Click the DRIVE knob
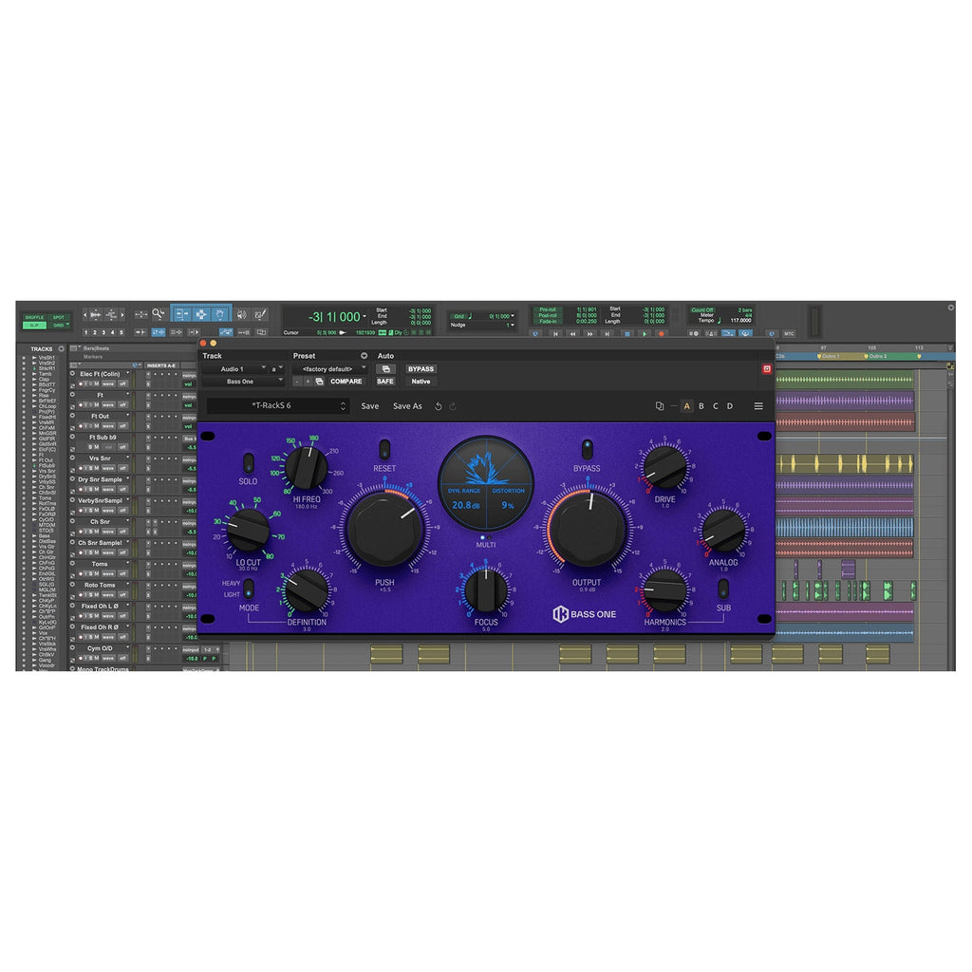 [665, 467]
